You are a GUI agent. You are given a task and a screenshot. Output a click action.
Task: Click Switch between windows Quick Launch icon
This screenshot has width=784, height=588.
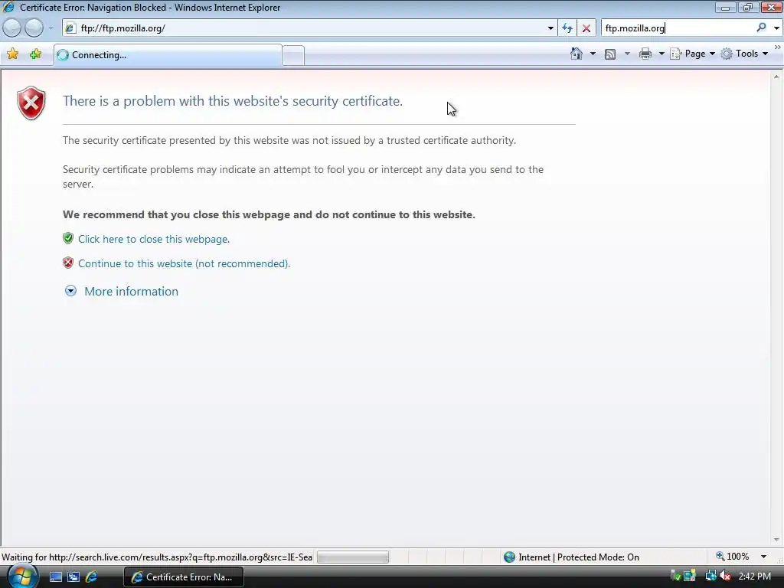pos(73,577)
